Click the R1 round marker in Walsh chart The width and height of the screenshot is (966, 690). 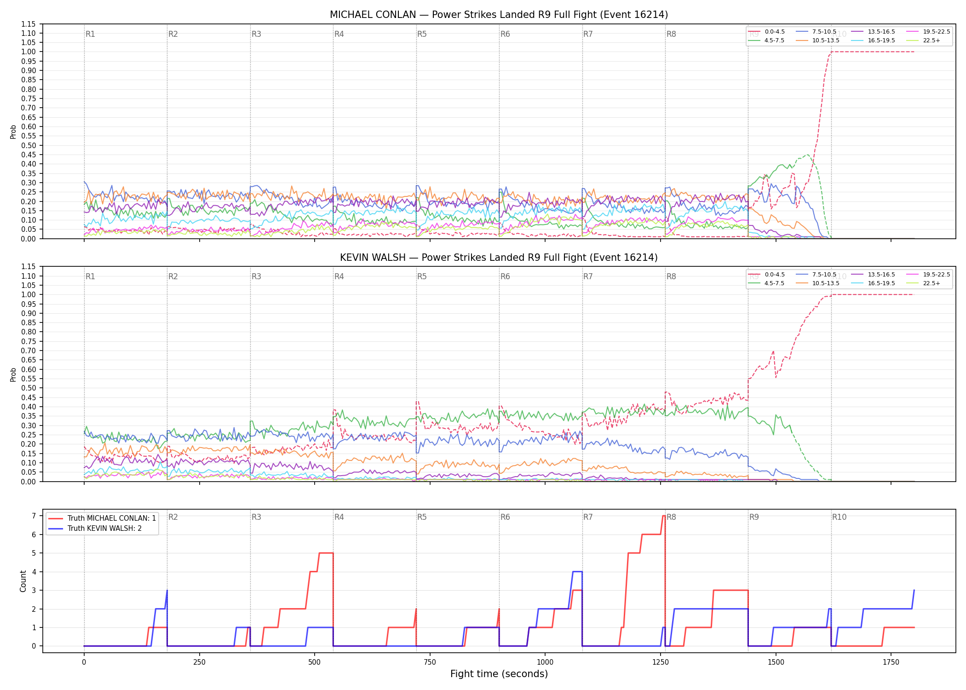click(x=90, y=276)
